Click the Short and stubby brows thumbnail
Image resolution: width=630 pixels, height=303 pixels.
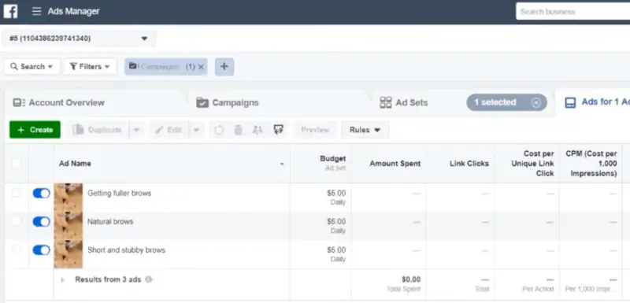(69, 254)
